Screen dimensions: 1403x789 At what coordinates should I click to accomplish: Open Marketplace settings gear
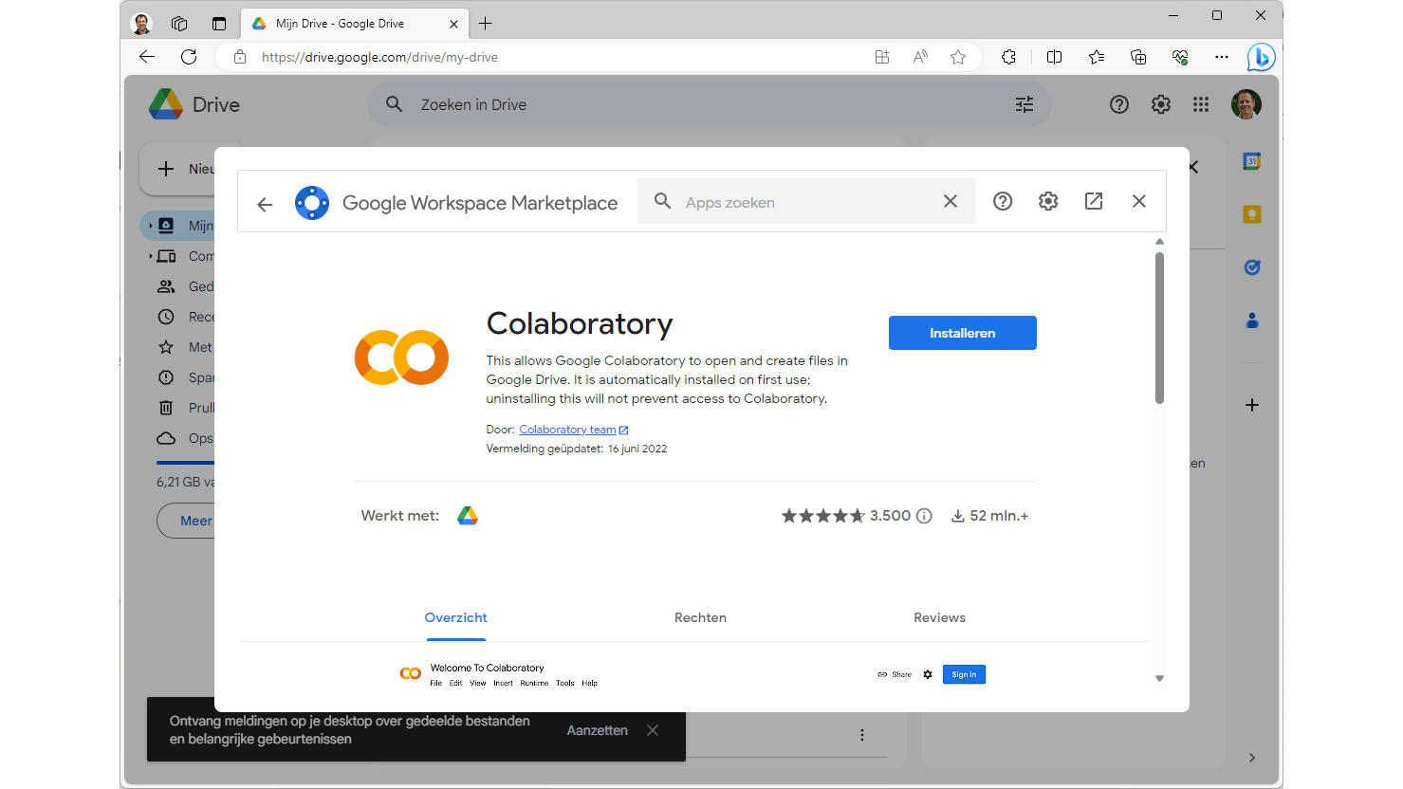pyautogui.click(x=1048, y=201)
